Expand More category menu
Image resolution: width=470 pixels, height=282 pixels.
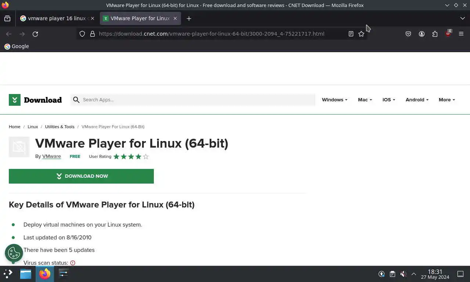(447, 100)
